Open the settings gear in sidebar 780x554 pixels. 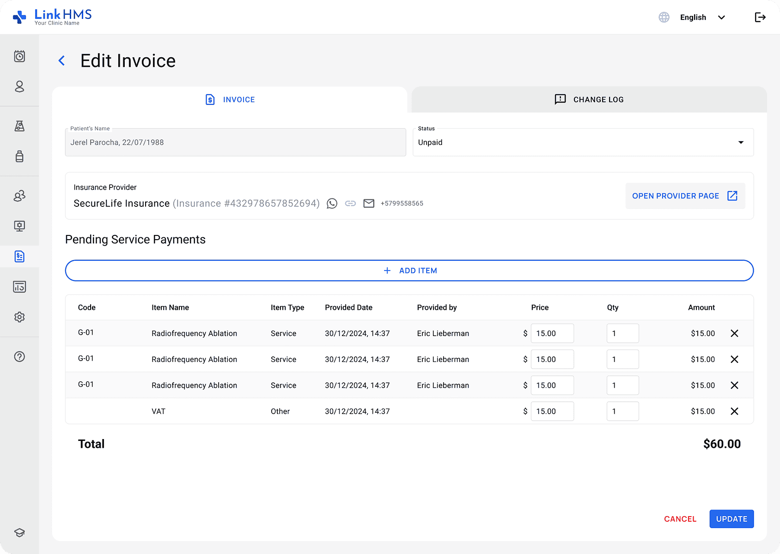[19, 317]
